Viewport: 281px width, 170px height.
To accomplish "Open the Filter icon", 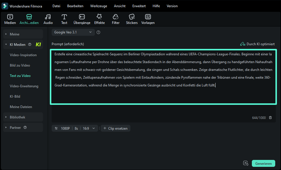I will (x=116, y=17).
